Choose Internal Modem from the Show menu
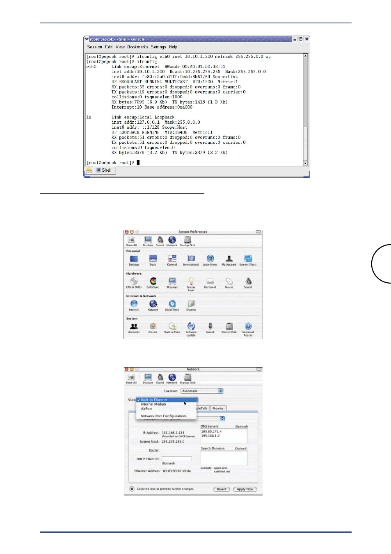Screen dimensions: 391x554 [x=167, y=404]
